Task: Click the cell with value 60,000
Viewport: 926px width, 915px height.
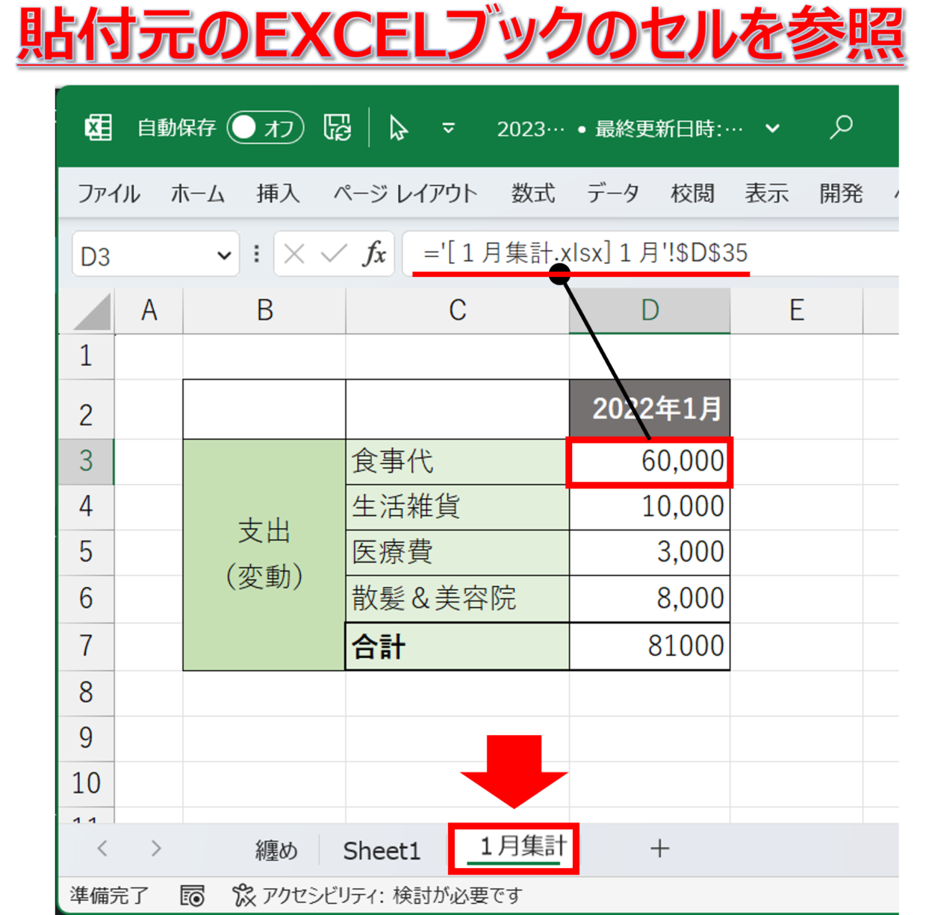Action: click(x=650, y=462)
